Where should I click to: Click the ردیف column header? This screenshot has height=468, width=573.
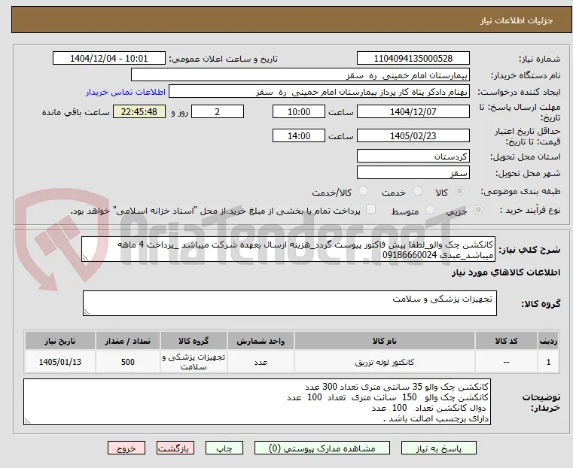[x=548, y=341]
